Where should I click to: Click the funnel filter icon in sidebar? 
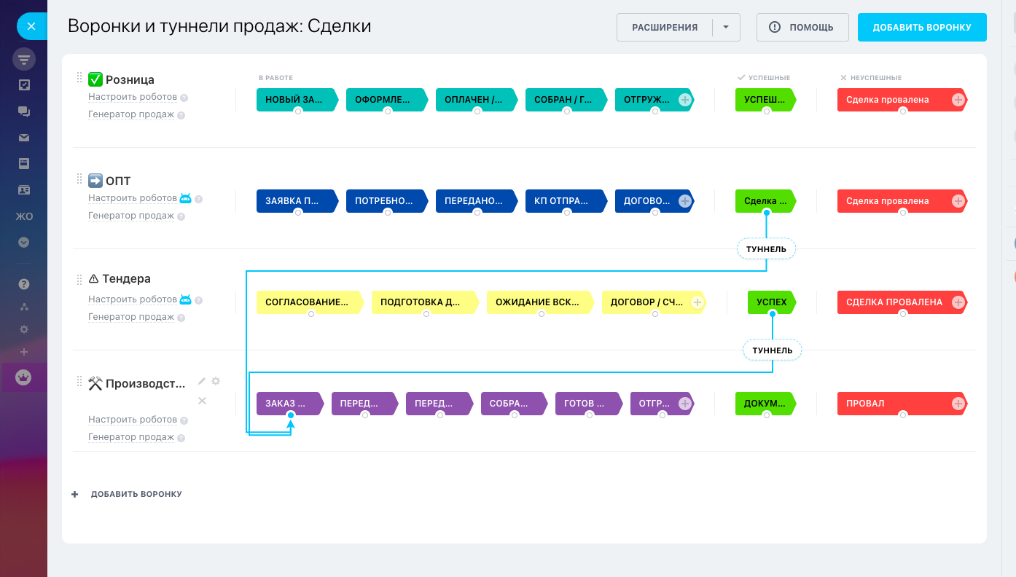click(24, 59)
